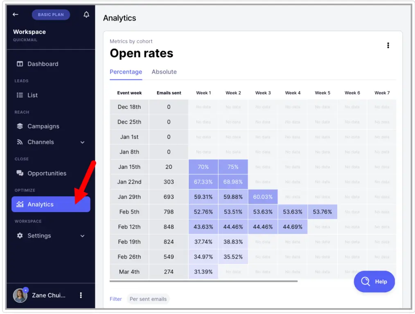Viewport: 415px width, 314px height.
Task: Switch to the Absolute tab
Action: pyautogui.click(x=164, y=72)
